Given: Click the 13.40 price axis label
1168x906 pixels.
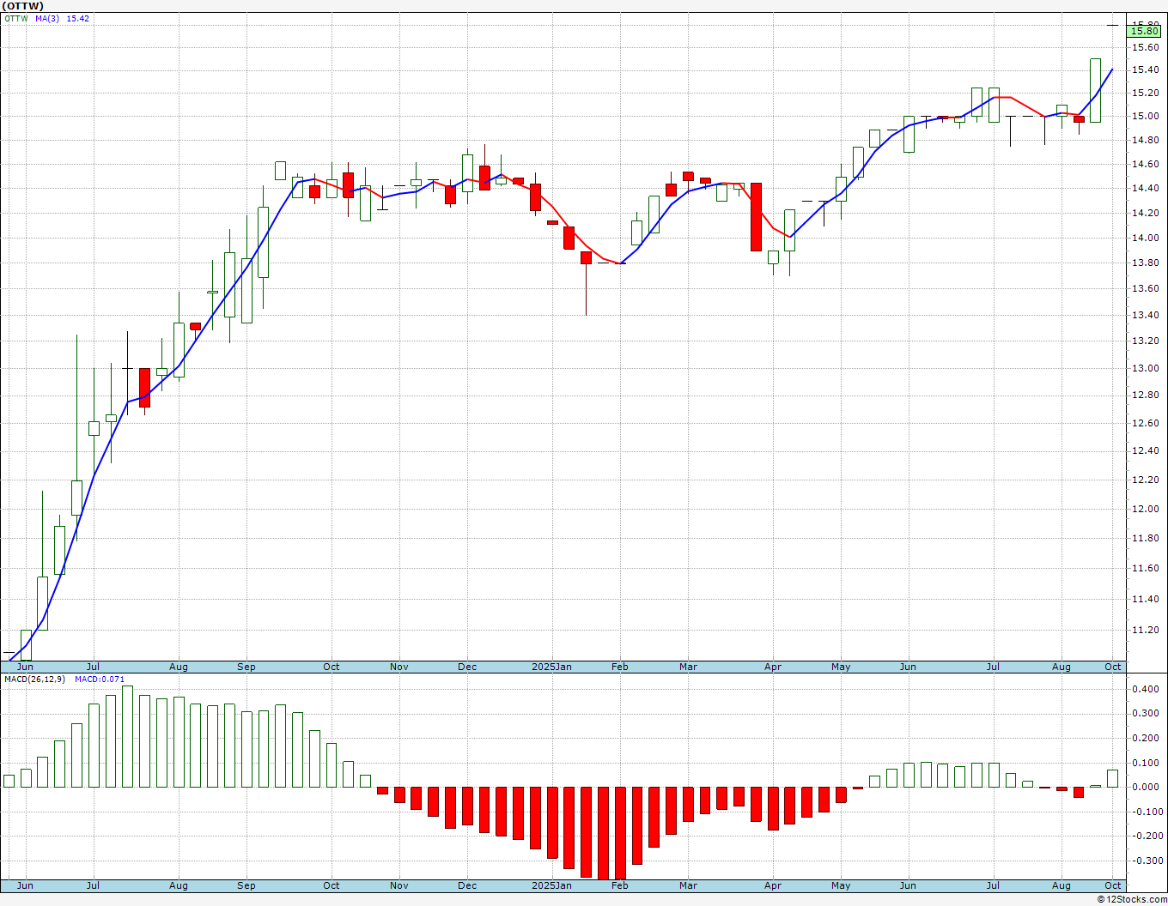Looking at the screenshot, I should (x=1145, y=315).
